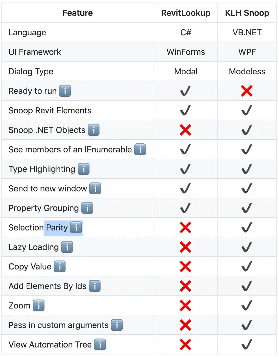
Task: Open the Property Grouping info icon
Action: click(x=87, y=208)
